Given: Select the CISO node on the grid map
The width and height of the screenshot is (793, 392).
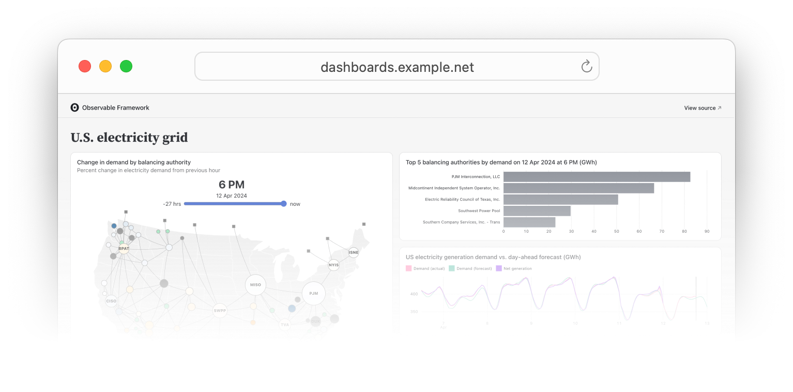Looking at the screenshot, I should (x=111, y=300).
